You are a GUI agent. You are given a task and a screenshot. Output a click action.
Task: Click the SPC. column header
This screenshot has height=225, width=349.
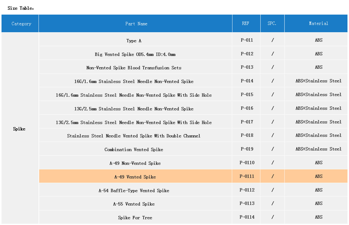272,23
